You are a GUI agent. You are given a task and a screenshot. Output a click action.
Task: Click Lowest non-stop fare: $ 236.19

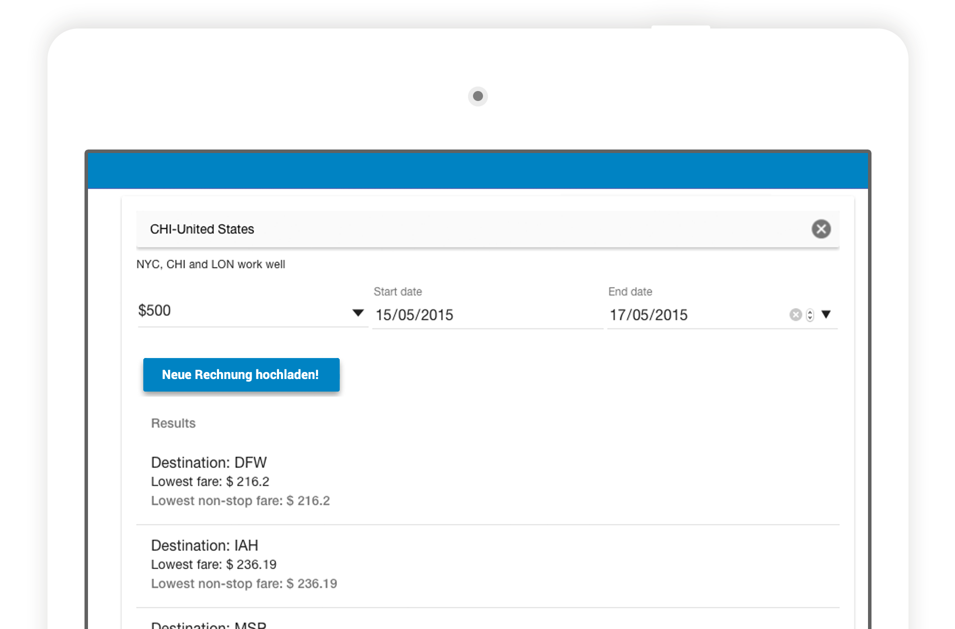click(x=244, y=583)
